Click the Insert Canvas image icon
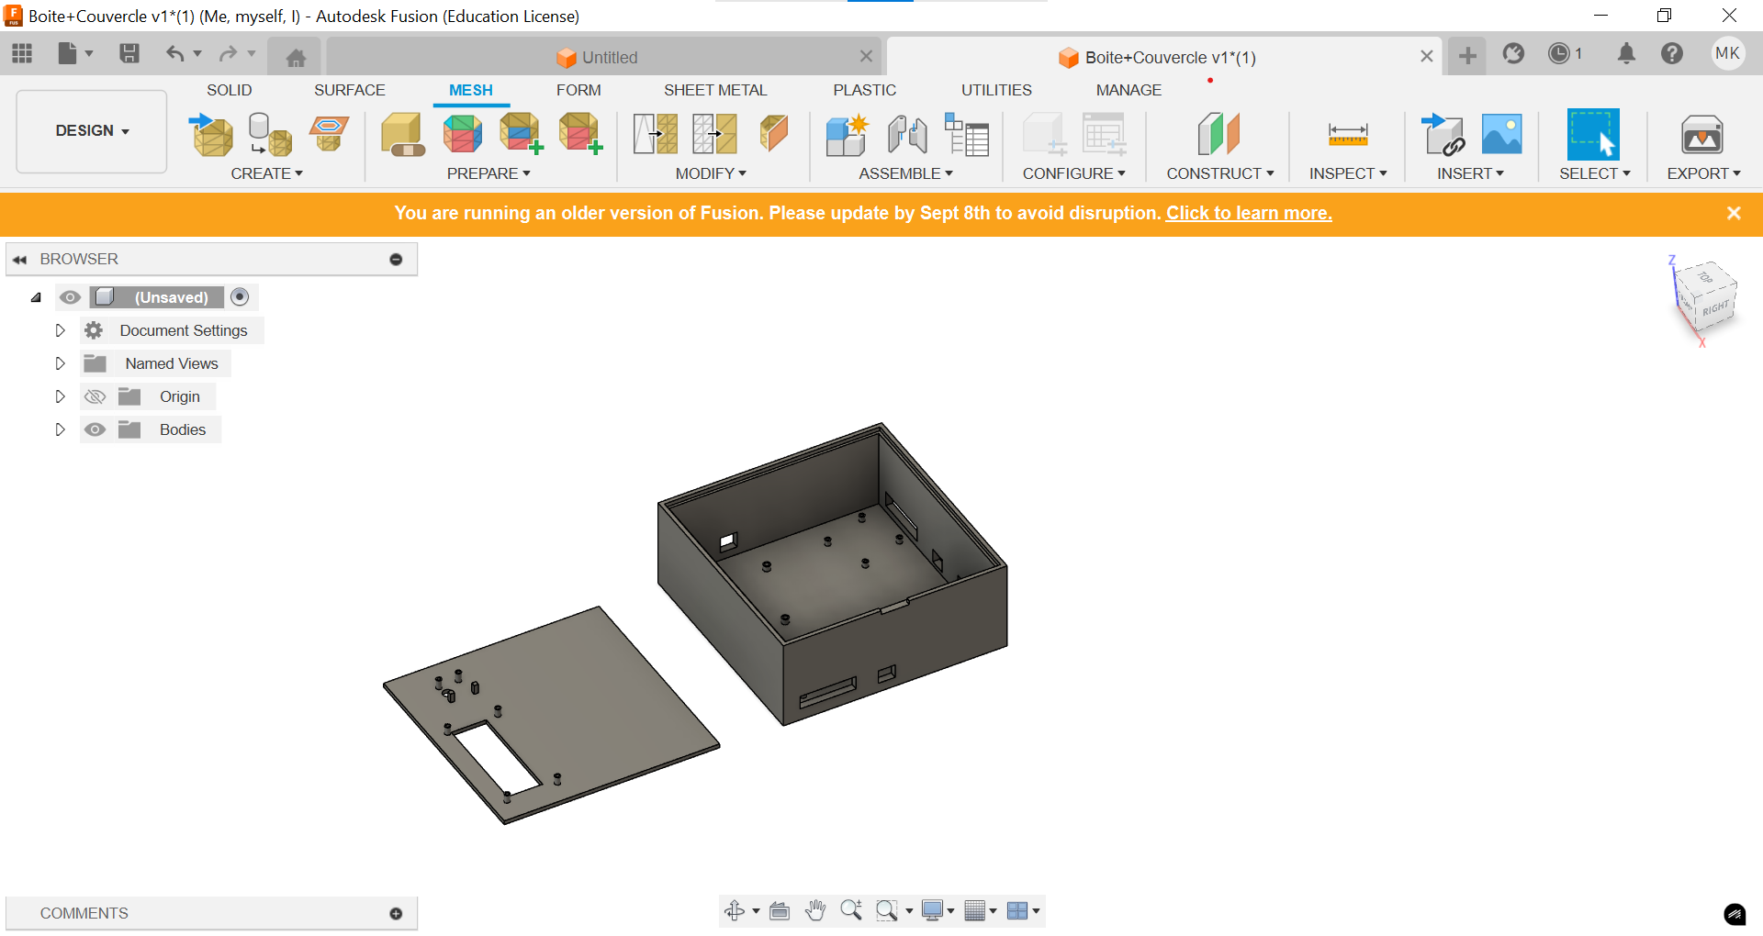This screenshot has width=1763, height=936. tap(1502, 134)
